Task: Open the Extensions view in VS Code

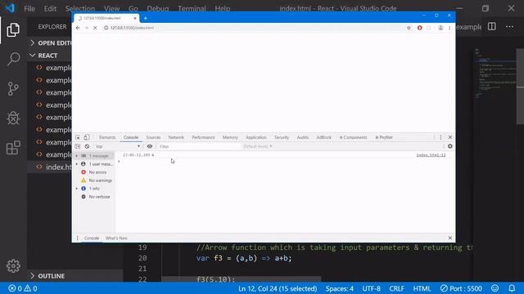Action: (13, 147)
